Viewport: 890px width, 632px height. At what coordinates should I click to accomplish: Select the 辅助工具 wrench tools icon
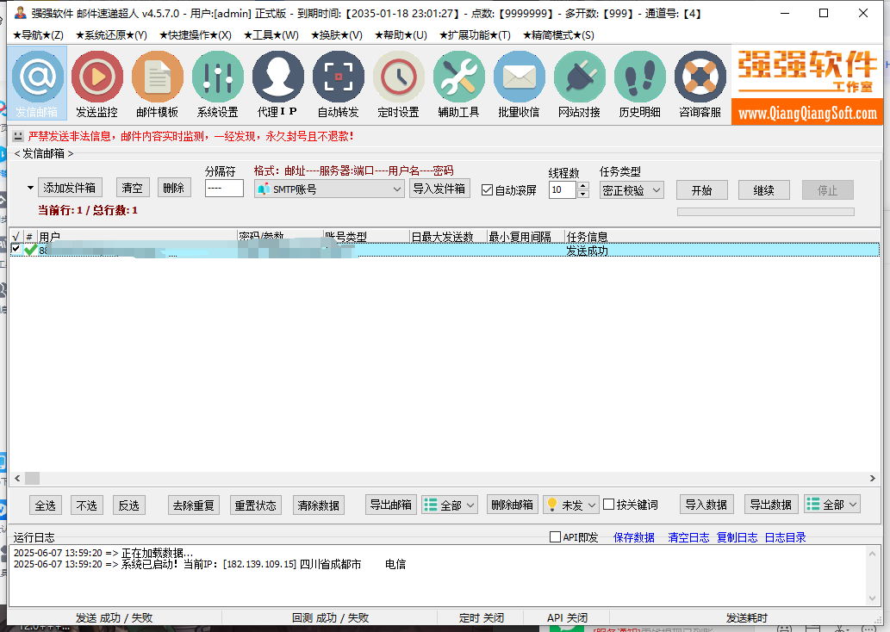click(458, 84)
